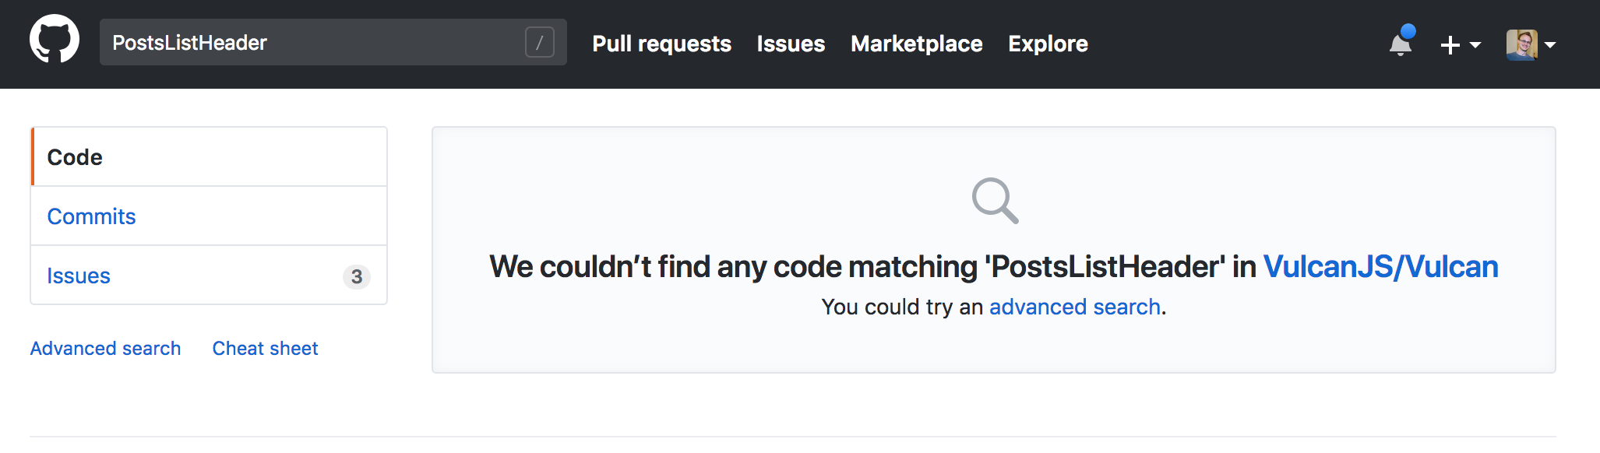Switch to the Commits results tab
The image size is (1600, 453).
91,216
